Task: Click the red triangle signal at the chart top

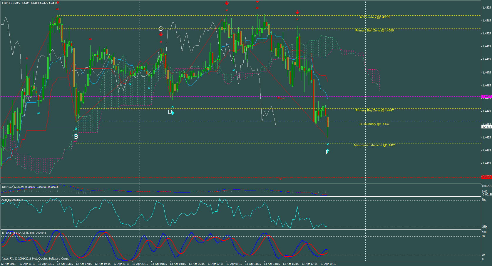Action: pyautogui.click(x=257, y=2)
